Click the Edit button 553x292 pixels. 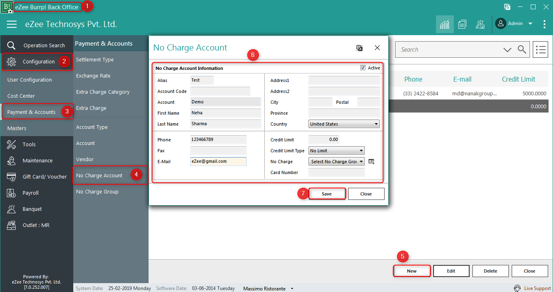451,271
